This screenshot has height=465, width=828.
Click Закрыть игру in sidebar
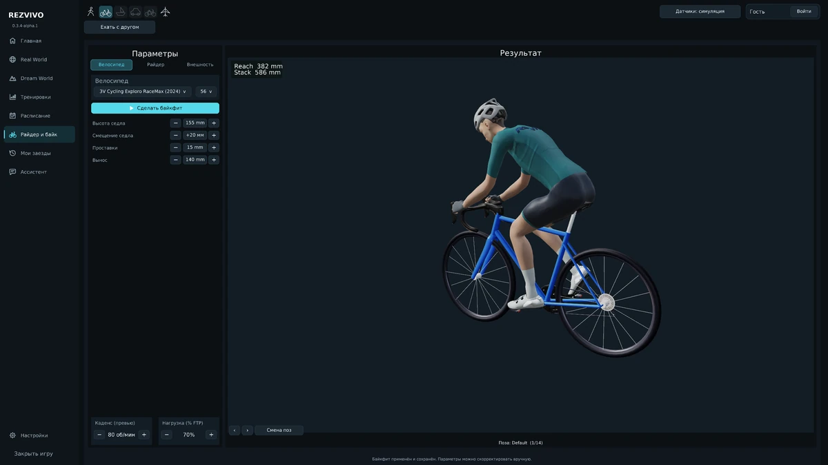(x=33, y=454)
